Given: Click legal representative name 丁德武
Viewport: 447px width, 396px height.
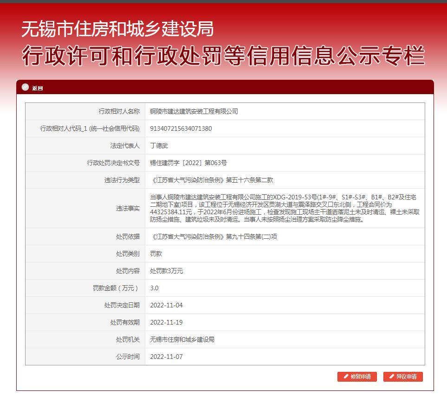Looking at the screenshot, I should (159, 146).
